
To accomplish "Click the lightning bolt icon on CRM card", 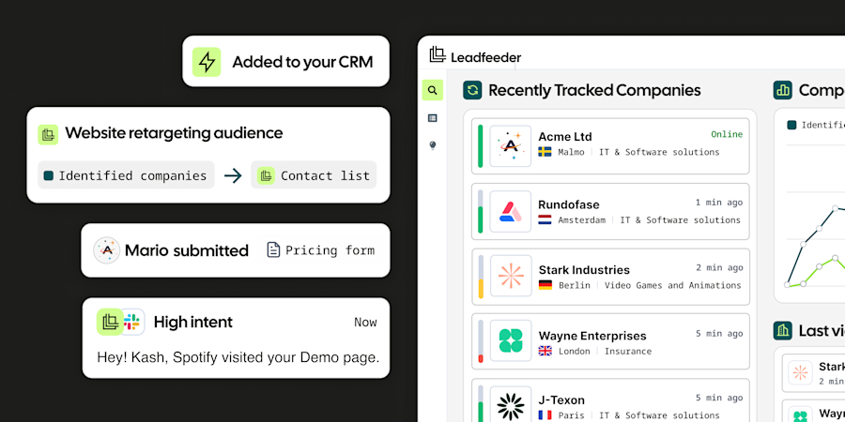I will 207,62.
